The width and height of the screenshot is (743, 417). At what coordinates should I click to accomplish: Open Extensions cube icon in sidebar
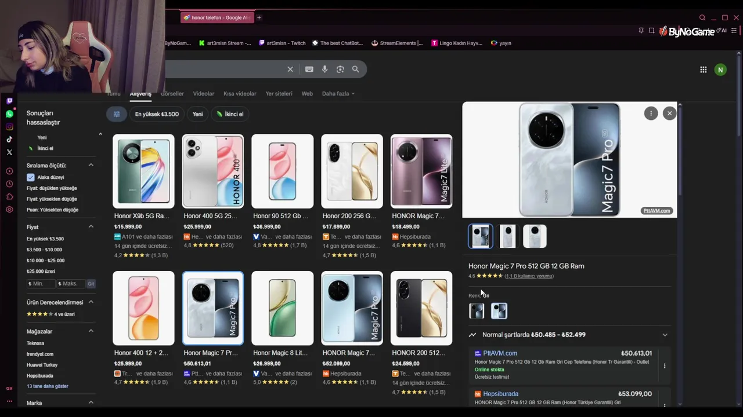point(9,197)
